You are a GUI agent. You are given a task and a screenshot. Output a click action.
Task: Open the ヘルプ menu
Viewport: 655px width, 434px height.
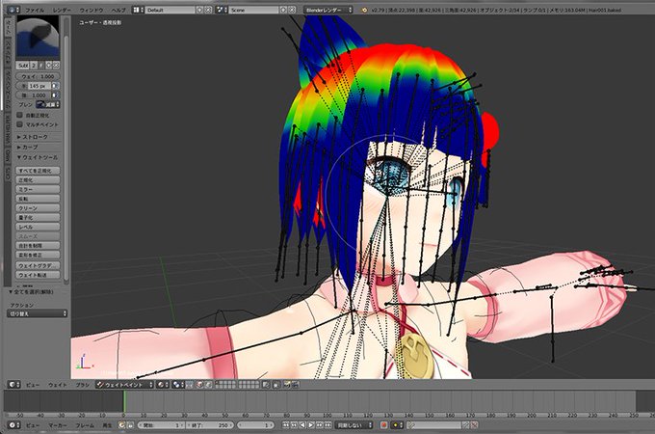(118, 10)
